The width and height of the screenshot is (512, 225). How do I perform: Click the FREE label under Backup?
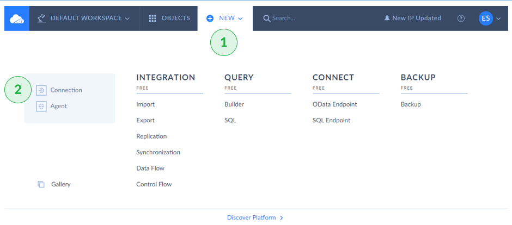tap(407, 88)
